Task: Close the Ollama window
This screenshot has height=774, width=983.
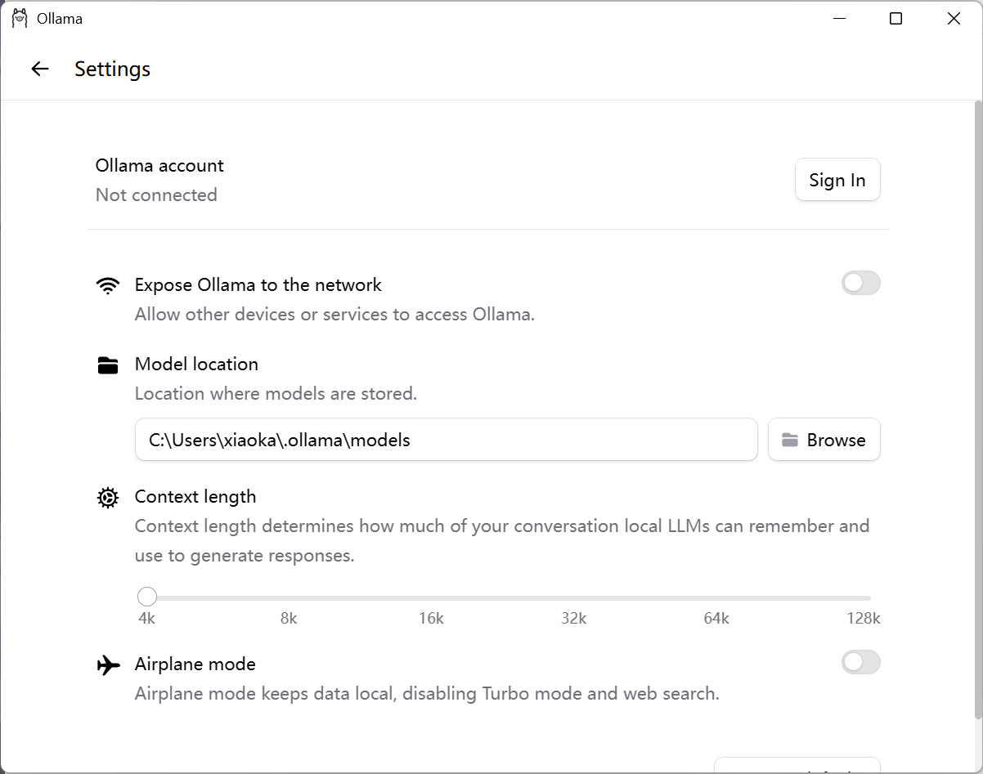Action: 954,19
